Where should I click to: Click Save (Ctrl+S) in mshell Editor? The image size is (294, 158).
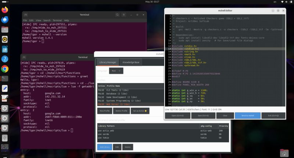click(203, 116)
